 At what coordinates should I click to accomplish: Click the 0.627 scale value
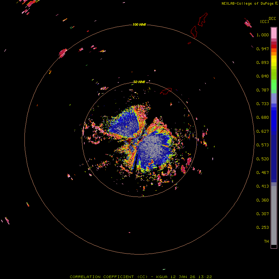[x=263, y=131]
